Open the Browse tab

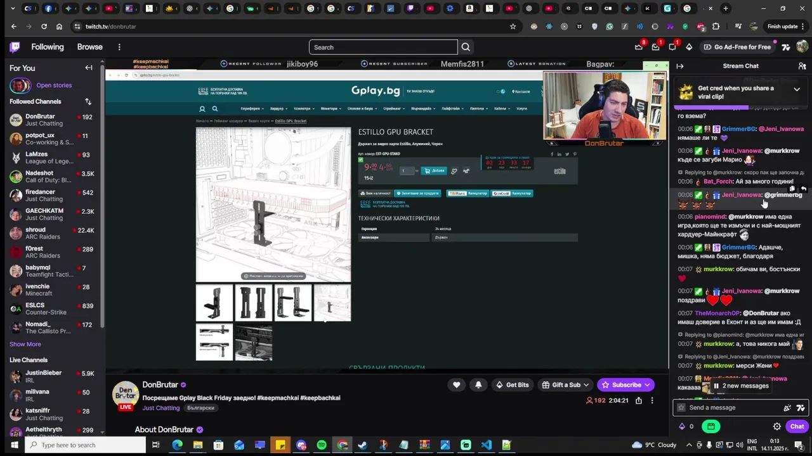(89, 47)
